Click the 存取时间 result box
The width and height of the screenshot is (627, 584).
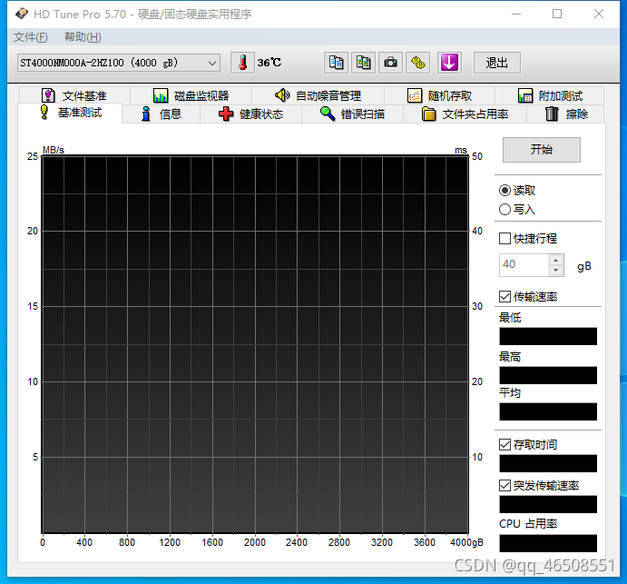548,463
